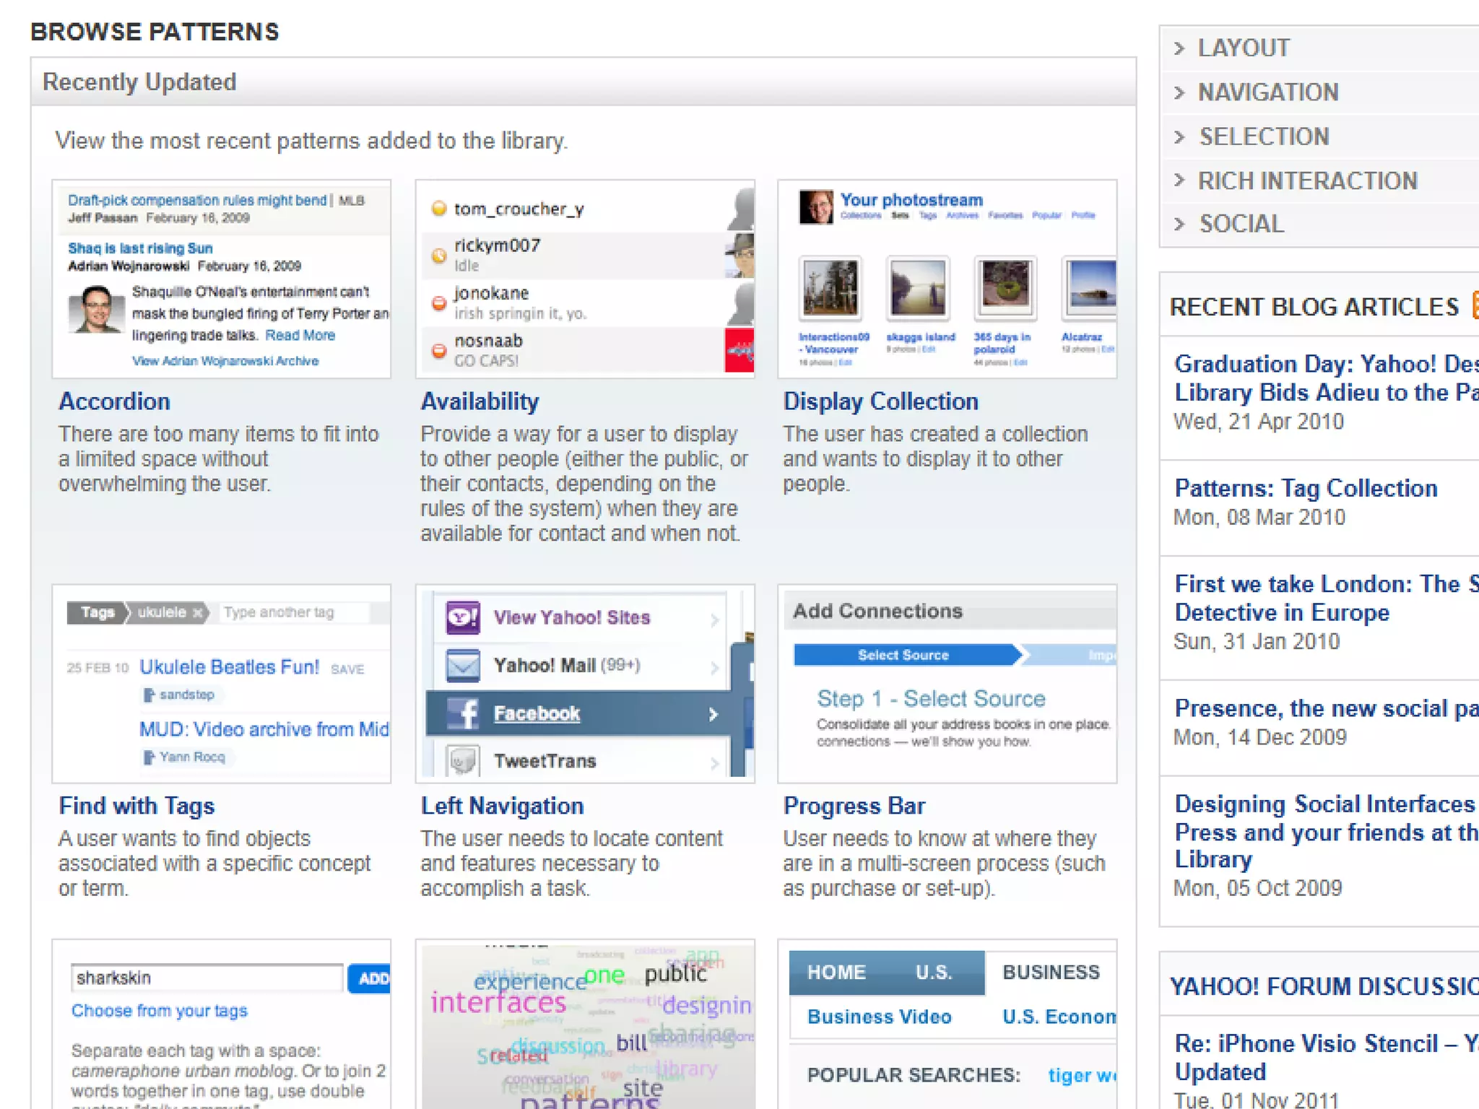Open the Availability pattern link

[x=480, y=401]
